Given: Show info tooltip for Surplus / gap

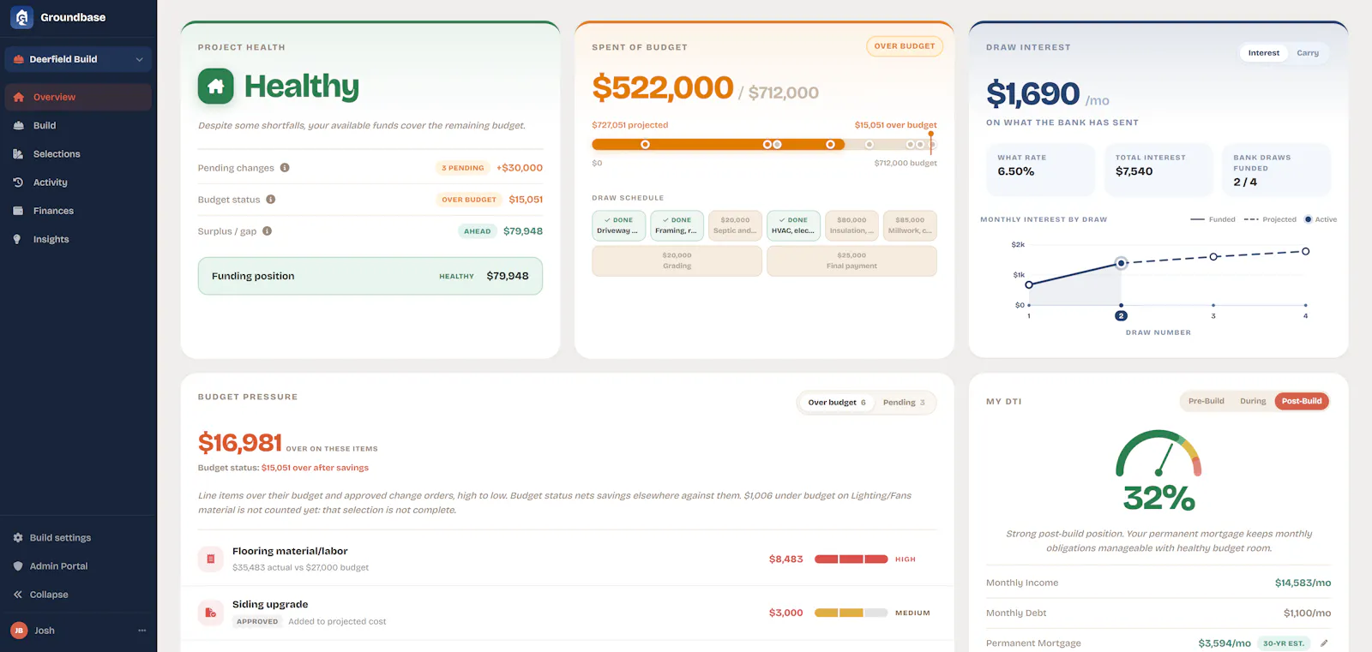Looking at the screenshot, I should 268,231.
